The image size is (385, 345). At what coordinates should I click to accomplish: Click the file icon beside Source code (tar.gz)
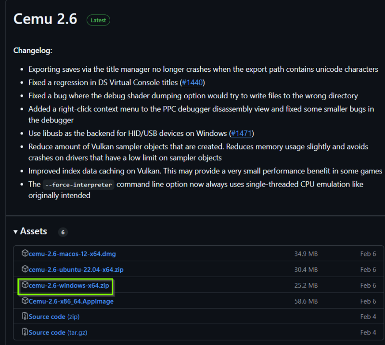(25, 332)
